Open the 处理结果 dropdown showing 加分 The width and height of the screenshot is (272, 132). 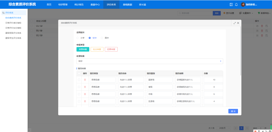150,61
